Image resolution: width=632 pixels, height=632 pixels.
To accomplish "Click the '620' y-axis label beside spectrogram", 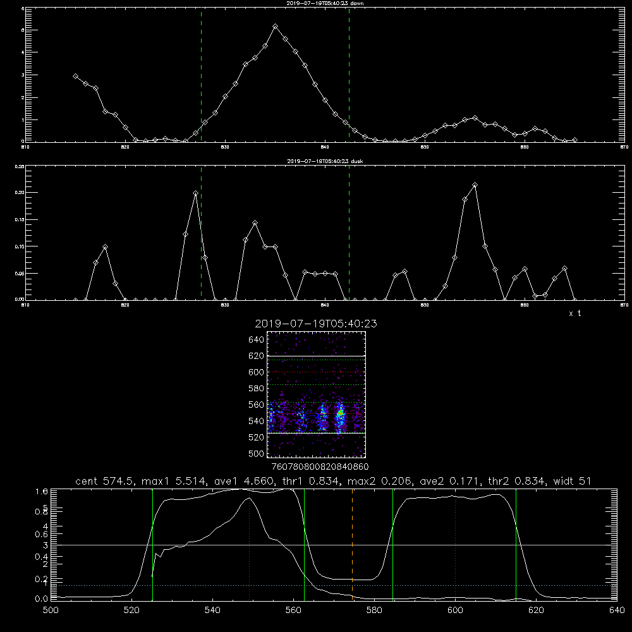I will coord(257,356).
